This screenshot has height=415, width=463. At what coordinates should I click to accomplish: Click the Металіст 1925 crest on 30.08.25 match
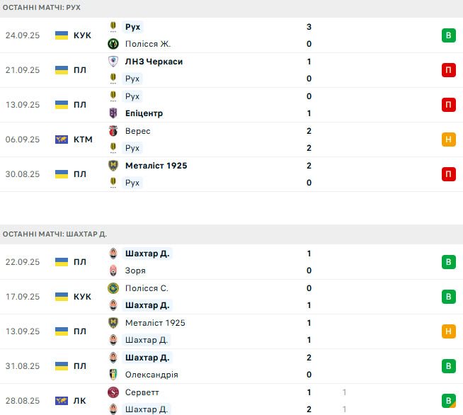pos(113,166)
